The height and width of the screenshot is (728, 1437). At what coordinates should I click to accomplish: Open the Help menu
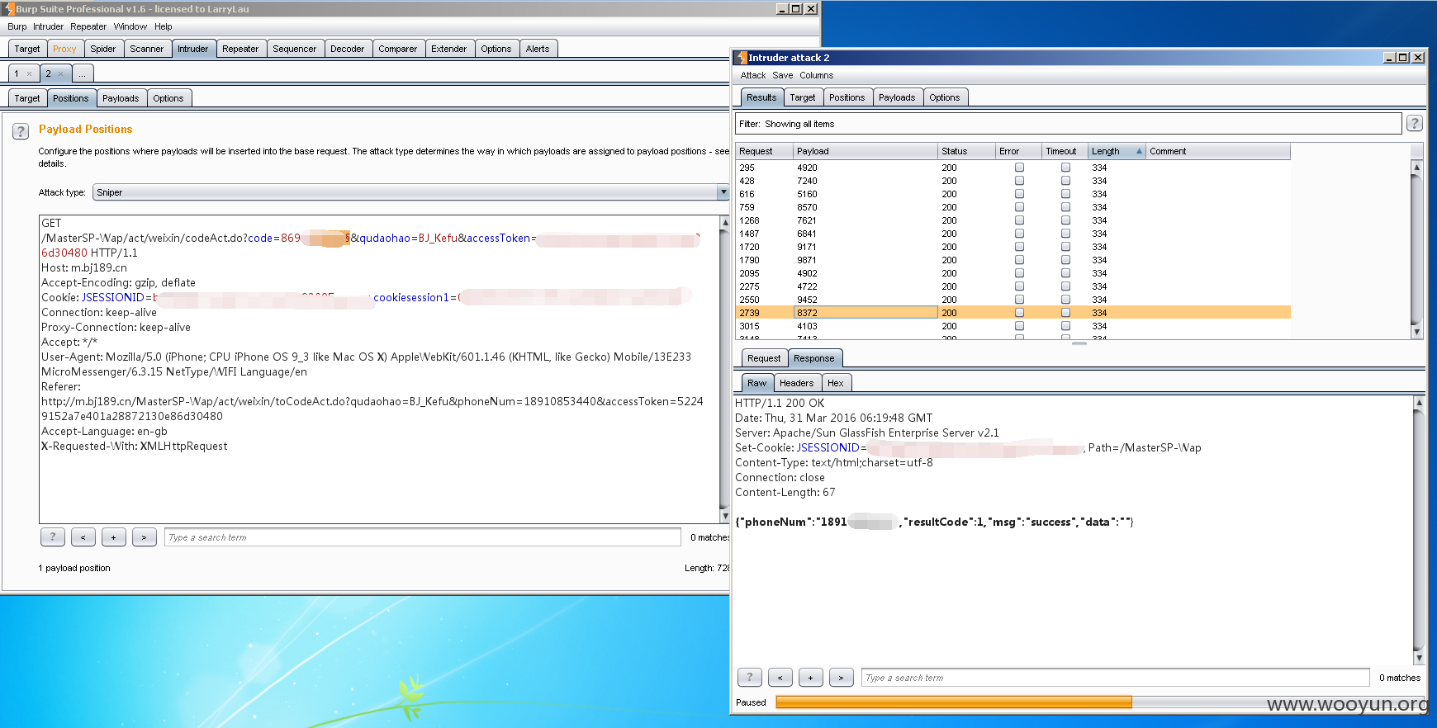click(164, 26)
